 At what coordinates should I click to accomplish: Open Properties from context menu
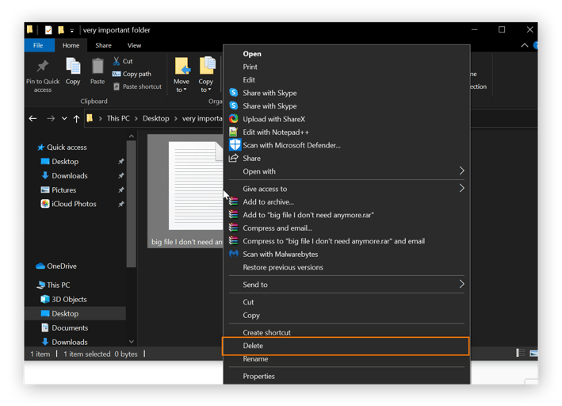click(258, 376)
